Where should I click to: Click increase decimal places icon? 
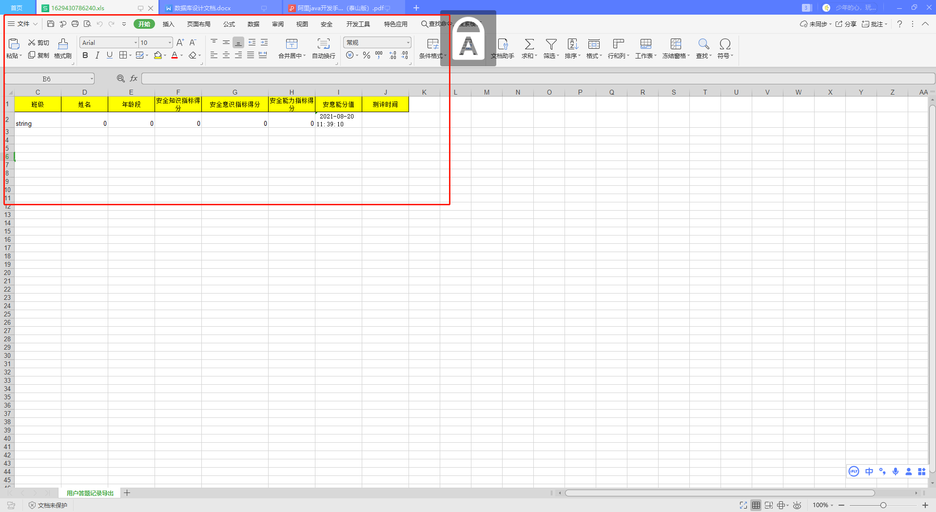(x=393, y=56)
